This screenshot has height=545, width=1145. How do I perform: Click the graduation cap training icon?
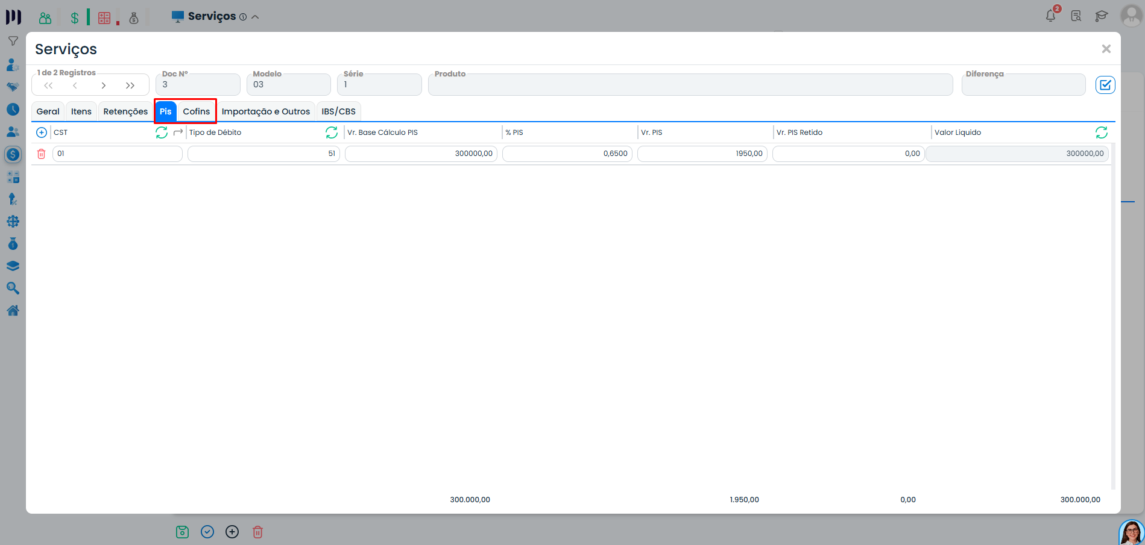[1102, 16]
